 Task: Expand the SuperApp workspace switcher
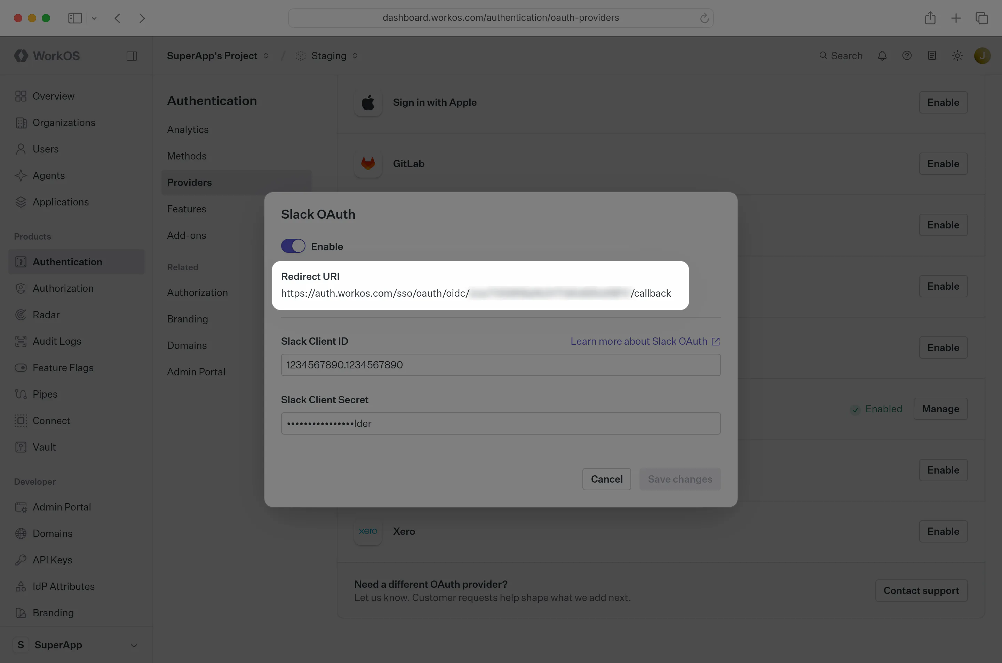tap(76, 645)
